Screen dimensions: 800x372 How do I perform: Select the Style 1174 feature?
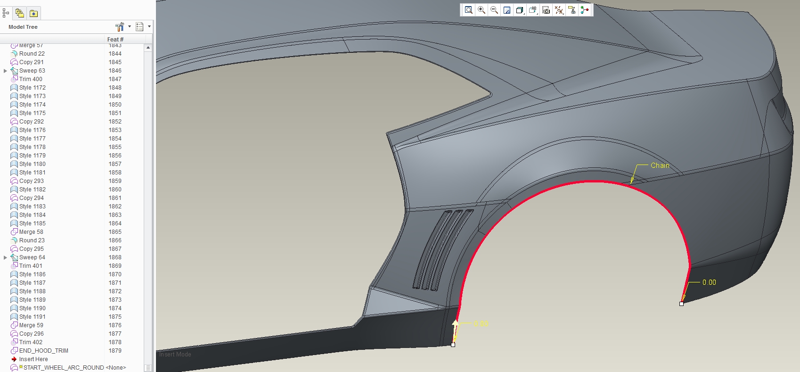[x=33, y=105]
